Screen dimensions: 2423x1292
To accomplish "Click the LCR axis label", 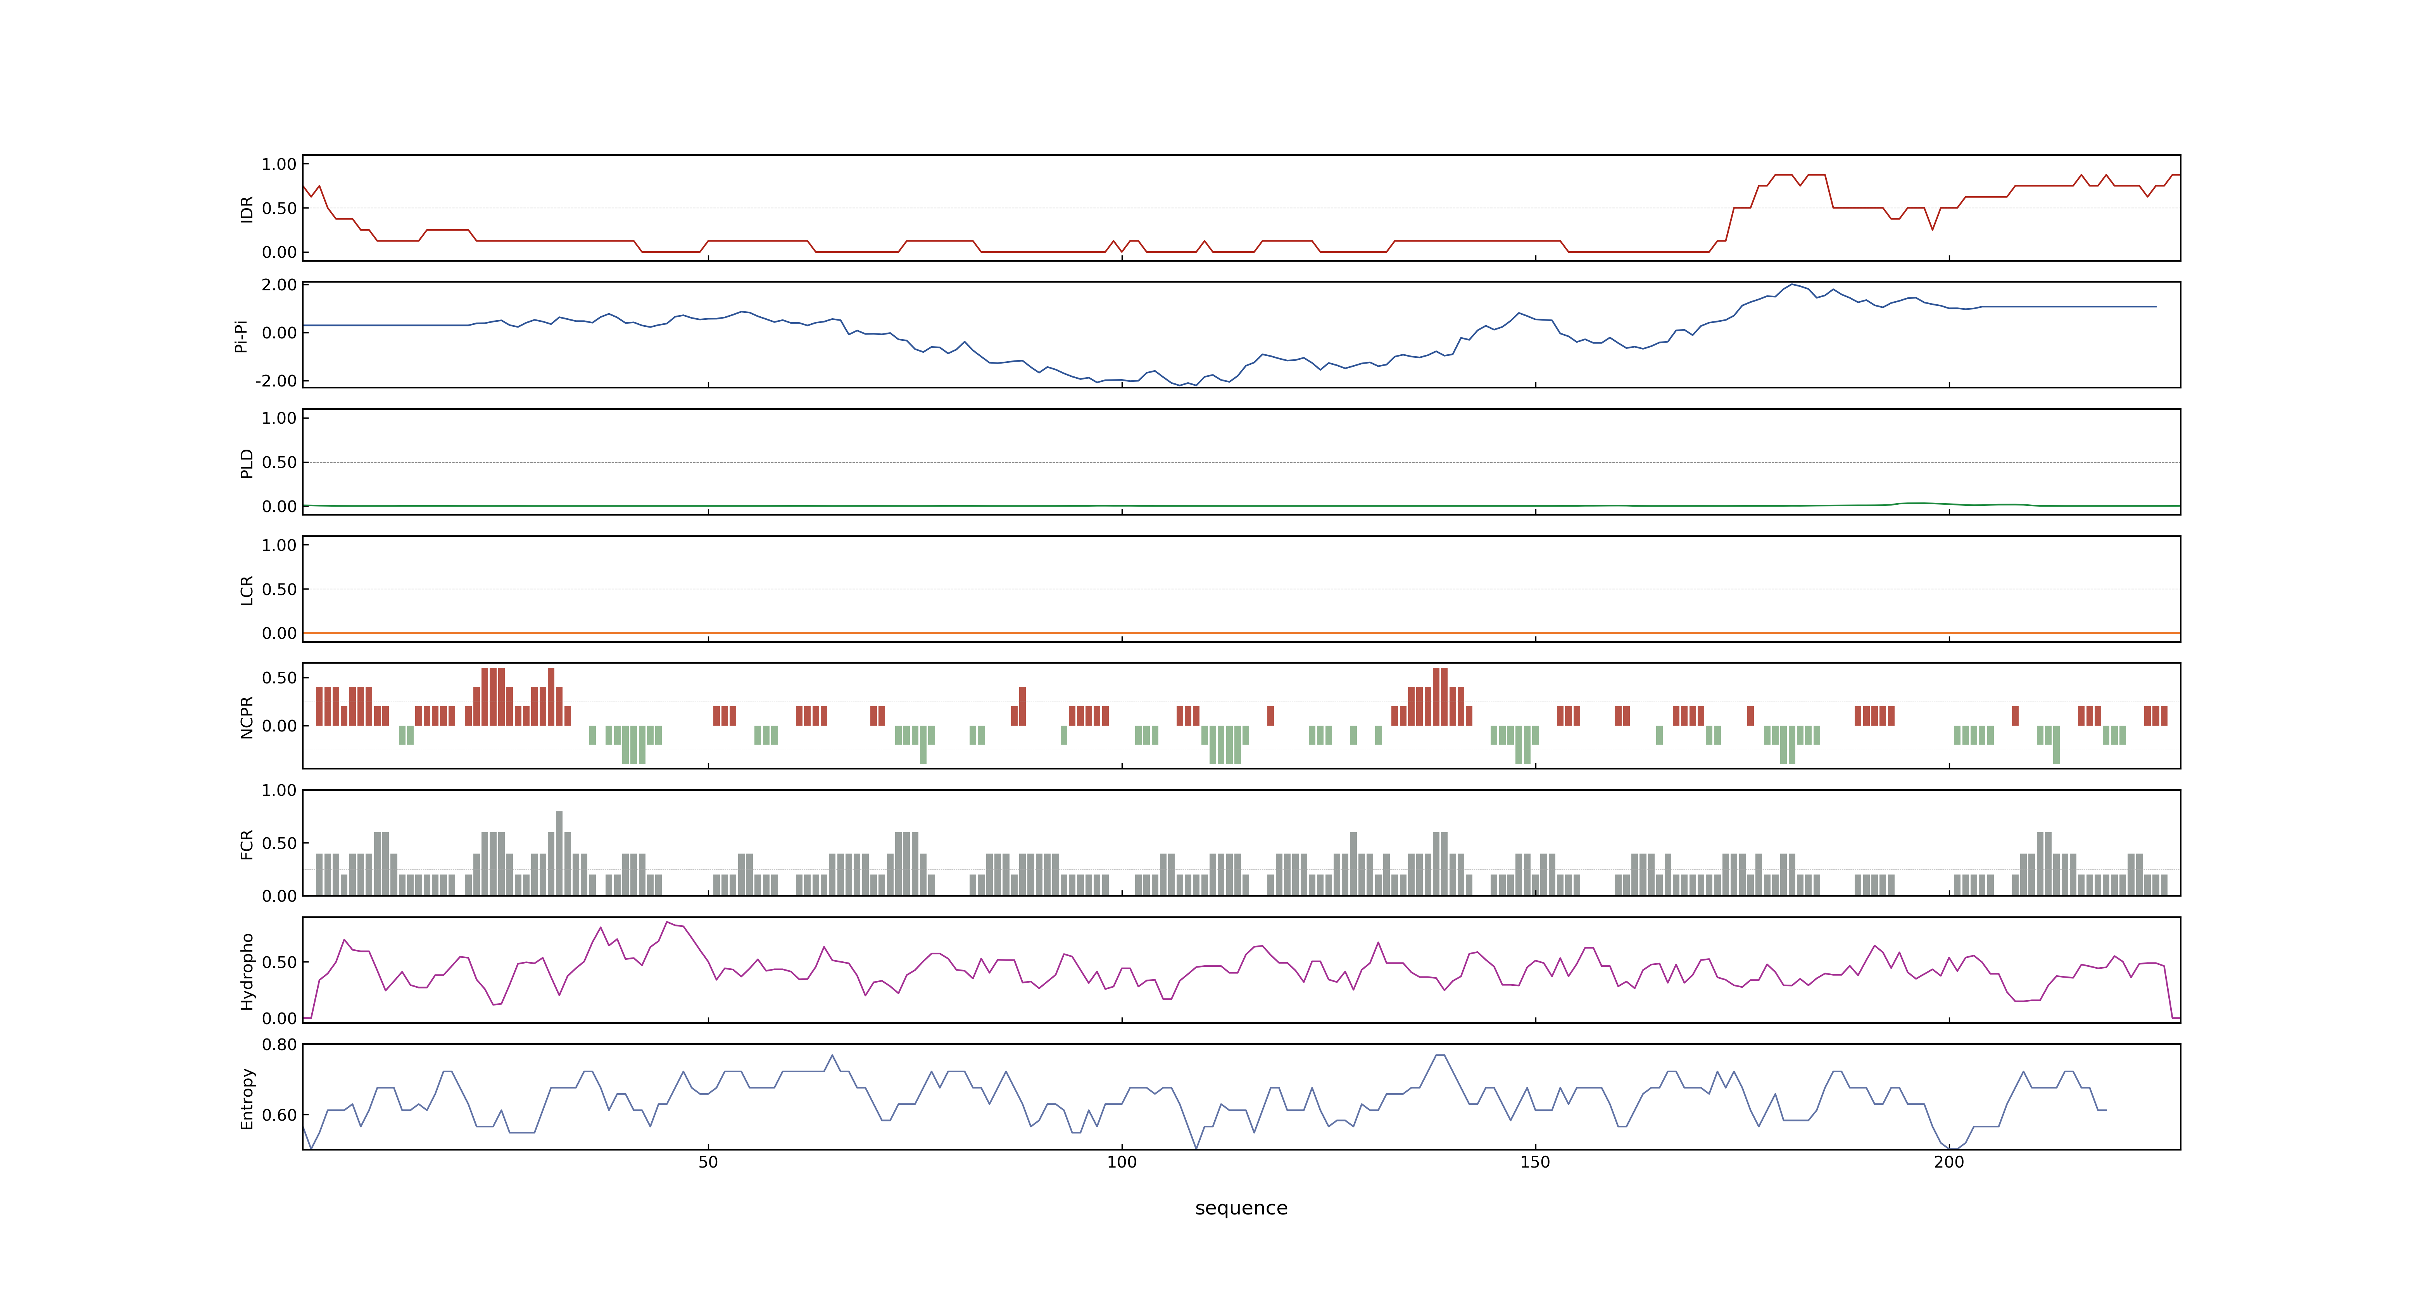I will (247, 590).
